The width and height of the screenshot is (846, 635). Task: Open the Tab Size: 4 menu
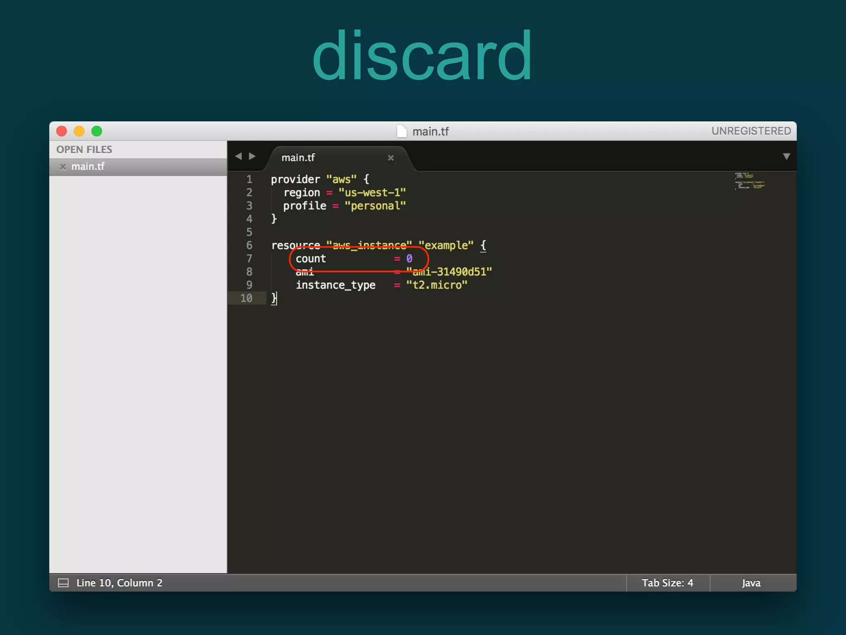click(668, 583)
